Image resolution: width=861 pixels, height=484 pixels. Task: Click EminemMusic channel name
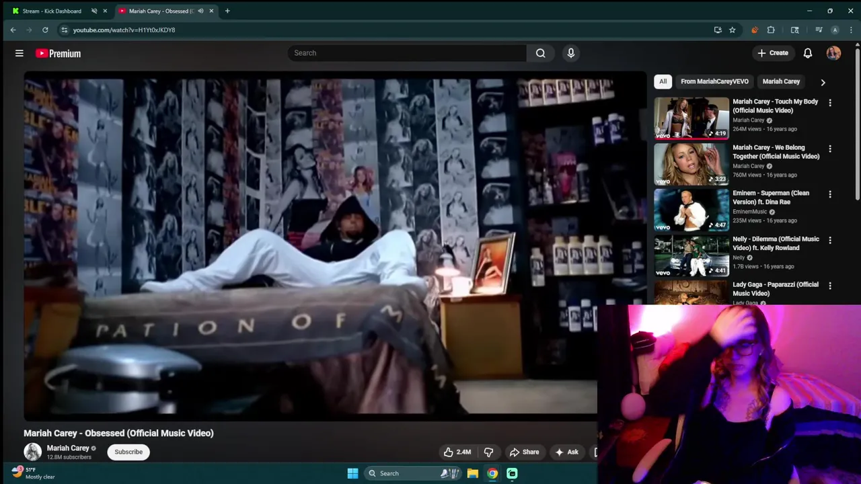749,212
